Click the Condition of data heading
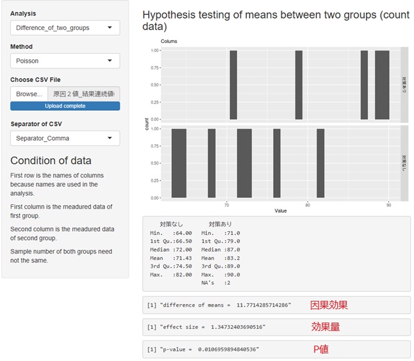This screenshot has height=361, width=414. point(51,161)
